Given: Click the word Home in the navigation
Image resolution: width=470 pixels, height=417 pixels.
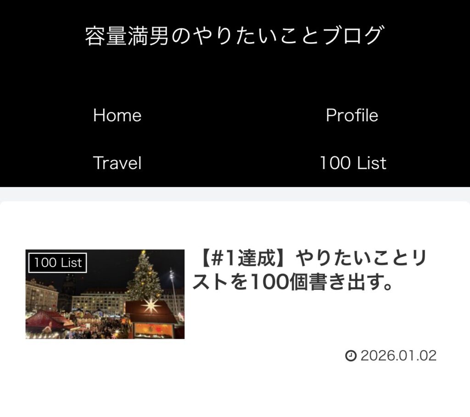Looking at the screenshot, I should point(117,115).
